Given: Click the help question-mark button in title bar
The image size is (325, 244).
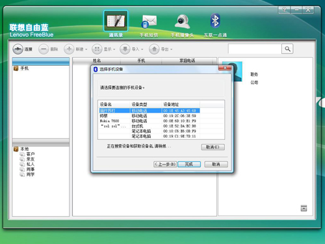Looking at the screenshot, I should [284, 10].
